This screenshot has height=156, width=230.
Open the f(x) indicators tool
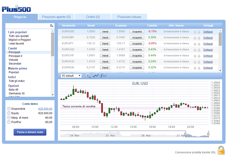[x=103, y=76]
